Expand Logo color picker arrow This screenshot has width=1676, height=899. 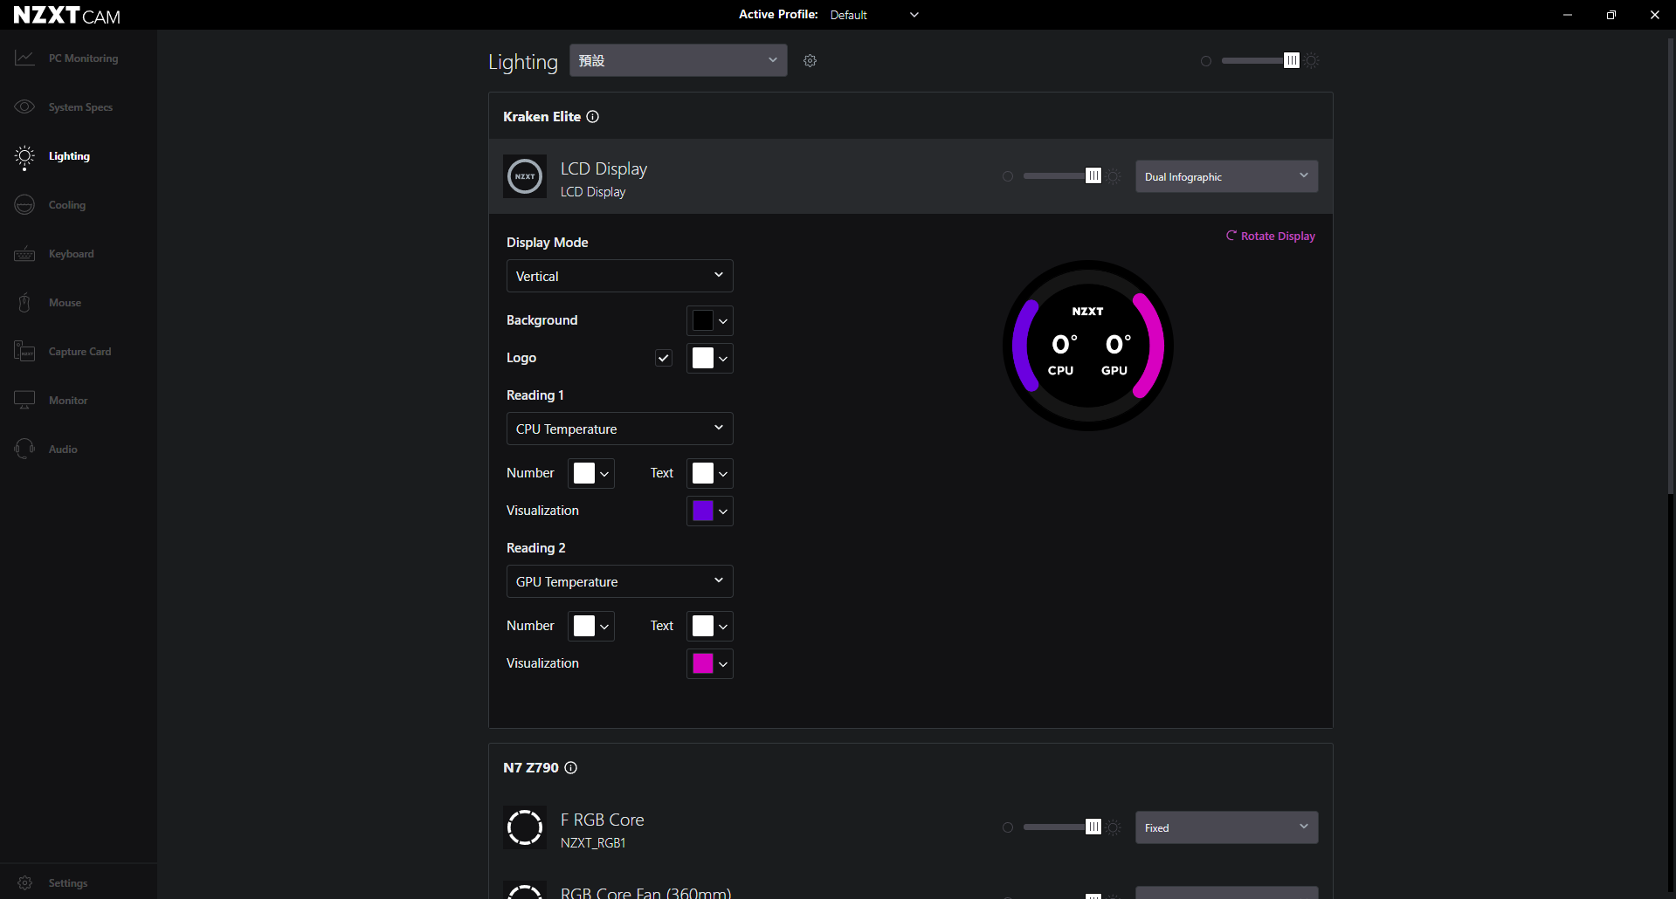pyautogui.click(x=723, y=359)
